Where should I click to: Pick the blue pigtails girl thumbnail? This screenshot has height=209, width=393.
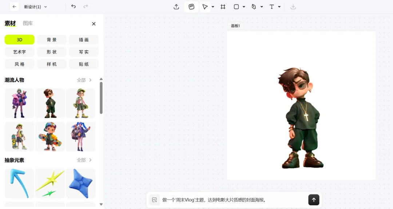81,137
